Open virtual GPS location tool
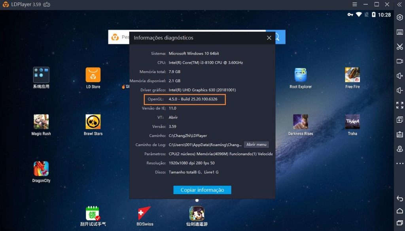The image size is (405, 231). pos(399,149)
